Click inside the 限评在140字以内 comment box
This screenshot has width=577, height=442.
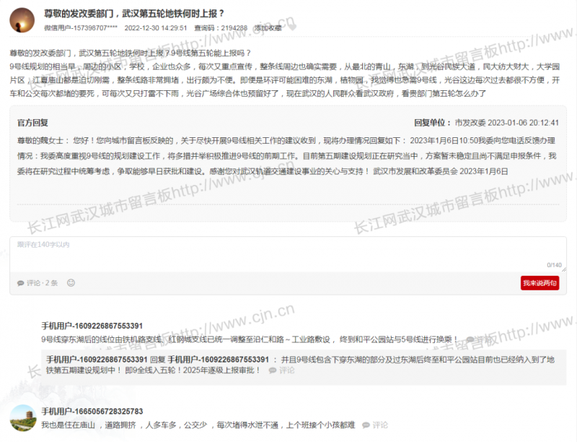coord(281,254)
